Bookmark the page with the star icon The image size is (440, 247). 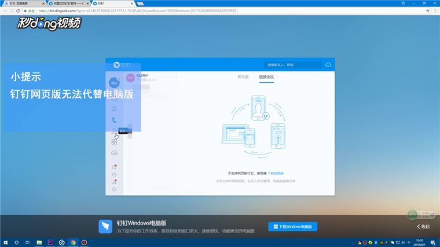[428, 10]
